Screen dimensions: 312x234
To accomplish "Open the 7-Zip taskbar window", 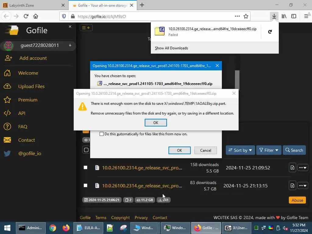I will click(x=236, y=228).
